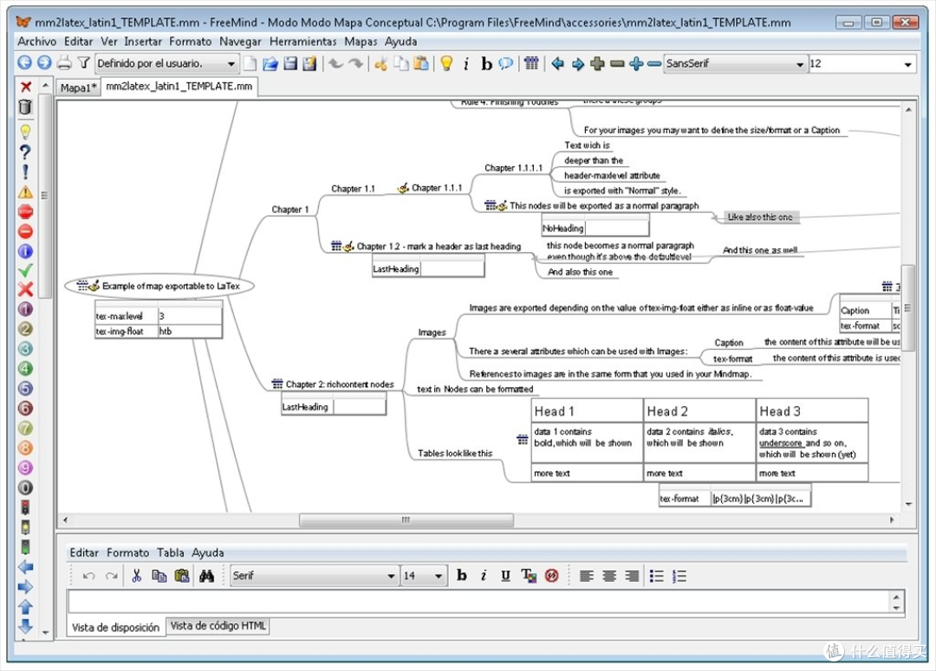Open a map file with folder icon

point(270,63)
